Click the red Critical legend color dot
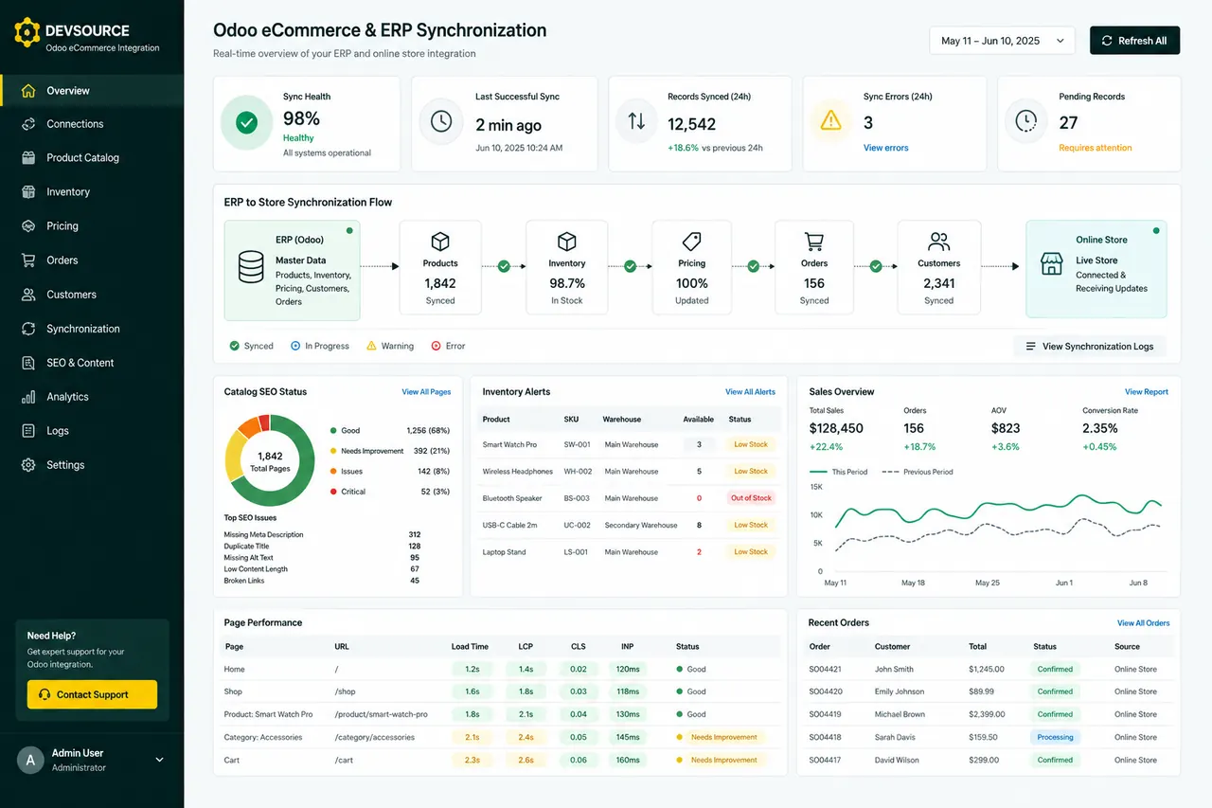This screenshot has height=808, width=1212. 332,492
